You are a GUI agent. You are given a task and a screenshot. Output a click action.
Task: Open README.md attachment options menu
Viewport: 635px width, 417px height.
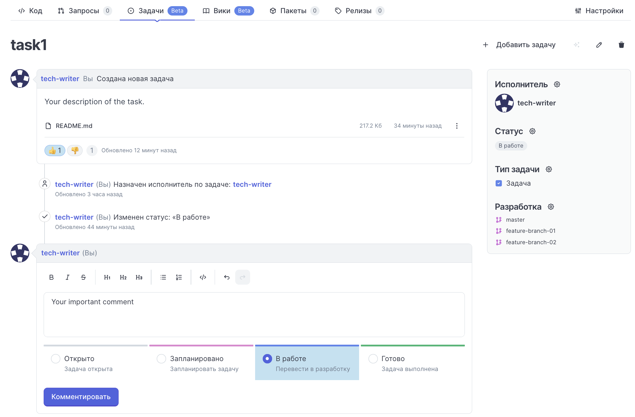coord(457,126)
